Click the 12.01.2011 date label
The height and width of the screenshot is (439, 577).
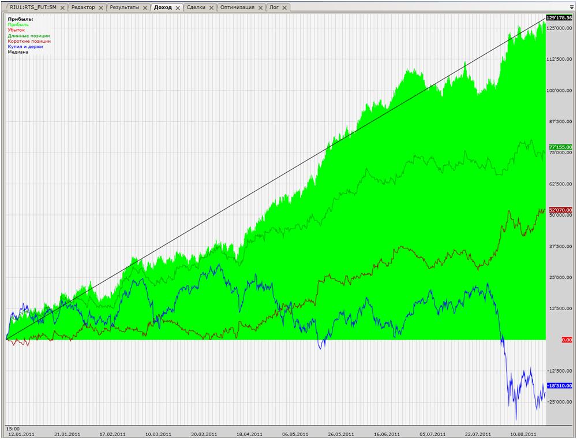(21, 434)
